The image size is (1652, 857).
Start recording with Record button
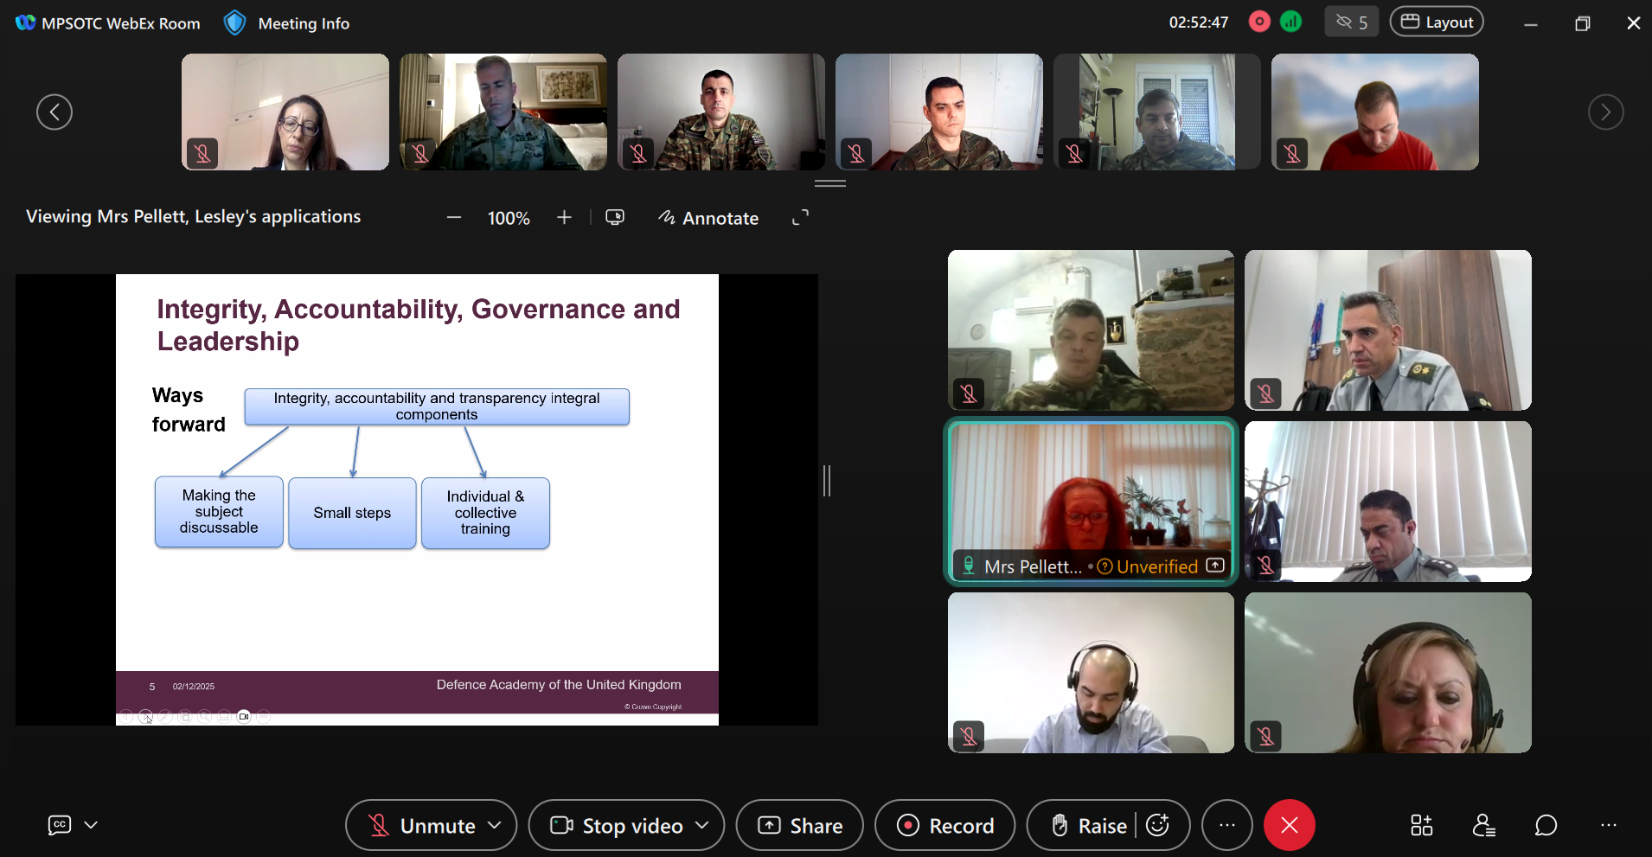944,826
